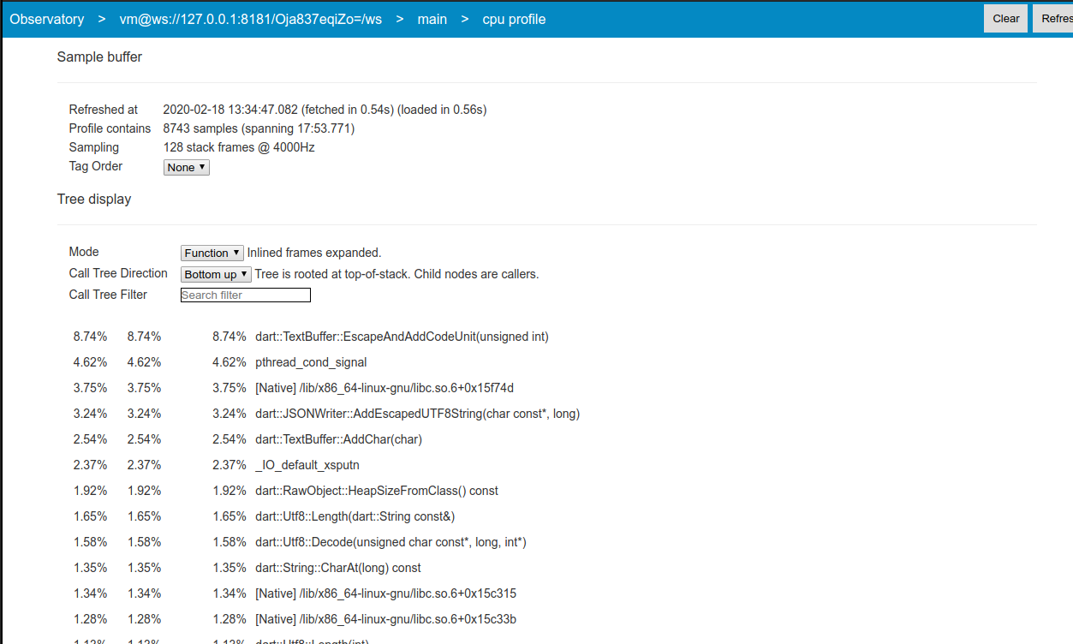The width and height of the screenshot is (1073, 644).
Task: Click the Clear button
Action: coord(1005,18)
